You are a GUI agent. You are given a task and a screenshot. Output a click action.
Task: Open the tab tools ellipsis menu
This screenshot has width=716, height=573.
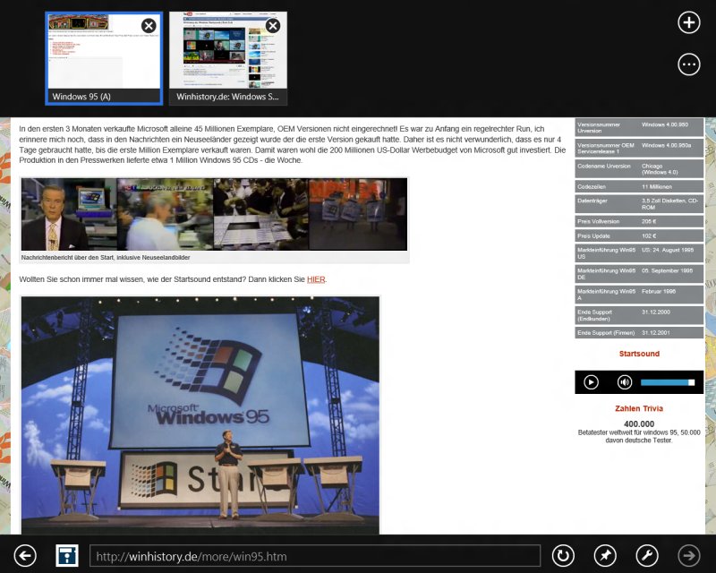688,64
